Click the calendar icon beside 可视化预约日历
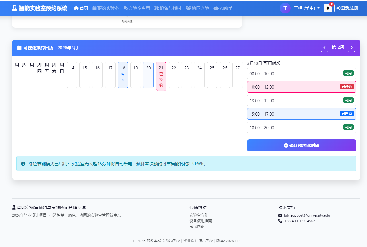 [19, 48]
